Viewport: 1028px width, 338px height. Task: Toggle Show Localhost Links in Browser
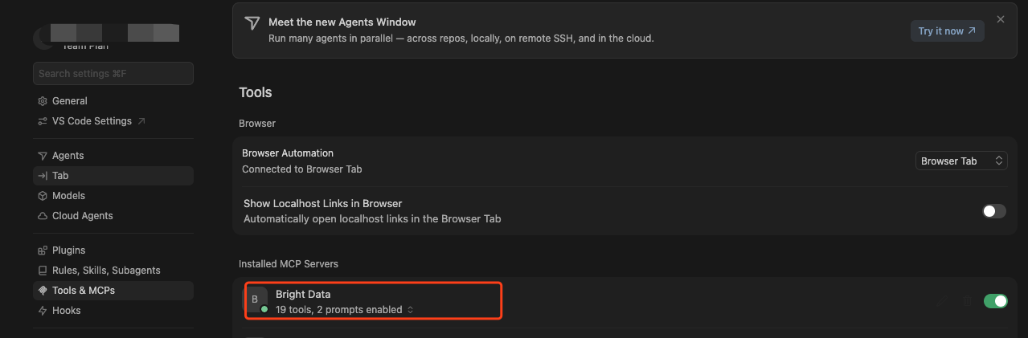point(994,211)
